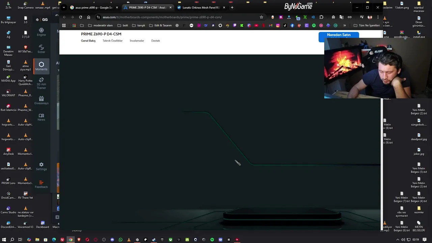Viewport: 432px width, 243px height.
Task: Open Moments in GG sidebar
Action: coord(41,66)
